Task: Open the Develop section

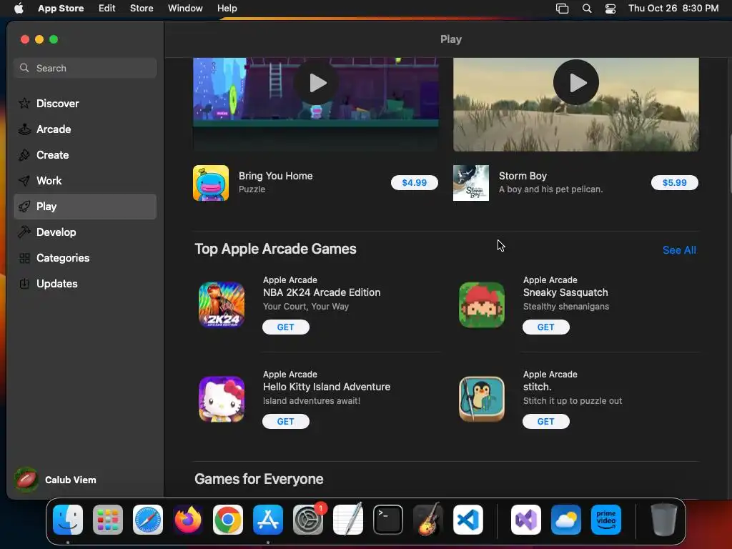Action: tap(85, 232)
